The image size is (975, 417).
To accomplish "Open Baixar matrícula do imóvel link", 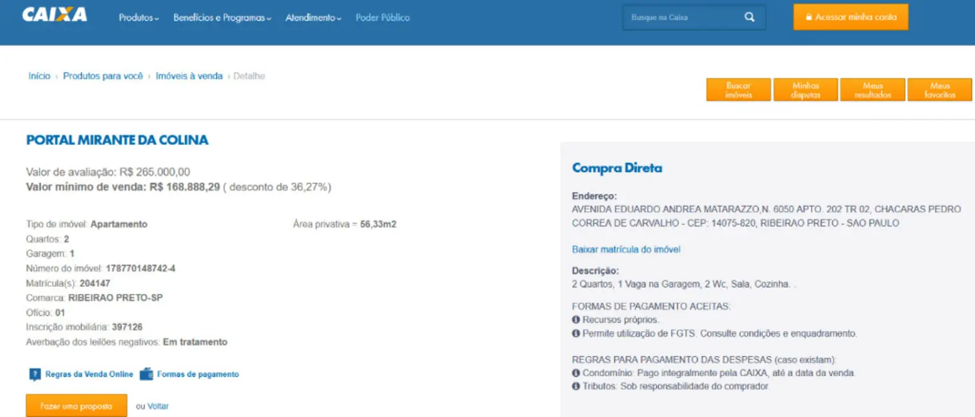I will [x=625, y=250].
